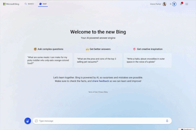Open the Rewards trophy icon
The width and height of the screenshot is (196, 130).
tap(174, 4)
